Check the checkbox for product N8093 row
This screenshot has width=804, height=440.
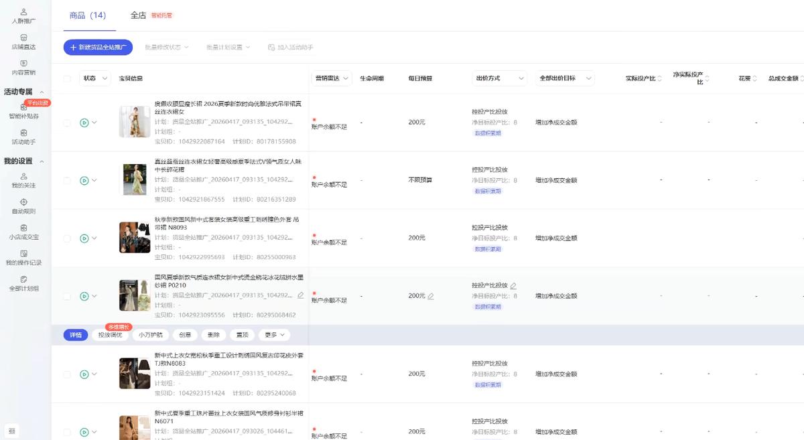[x=67, y=238]
